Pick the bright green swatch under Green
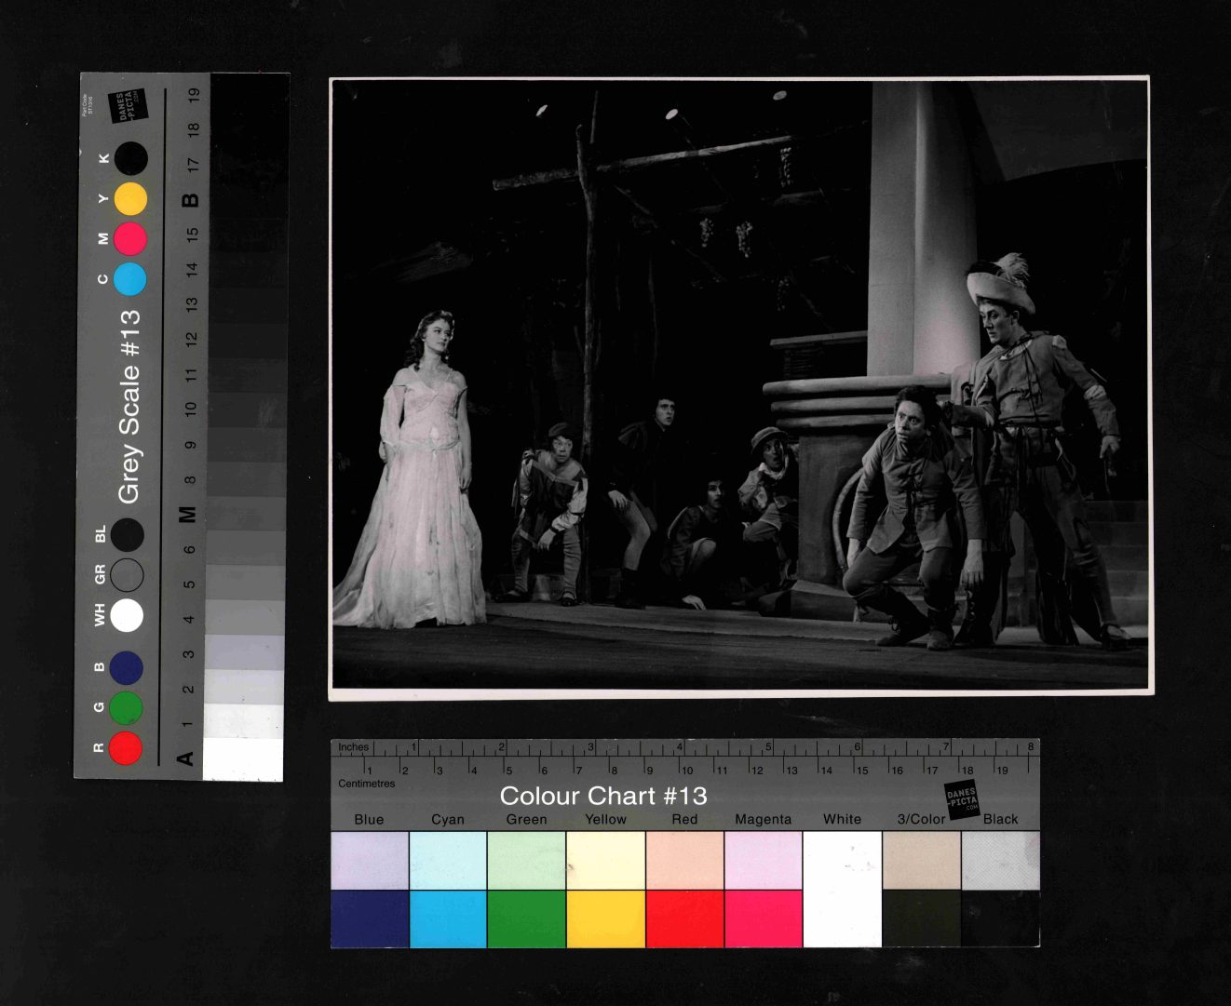1231x1006 pixels. [x=526, y=919]
